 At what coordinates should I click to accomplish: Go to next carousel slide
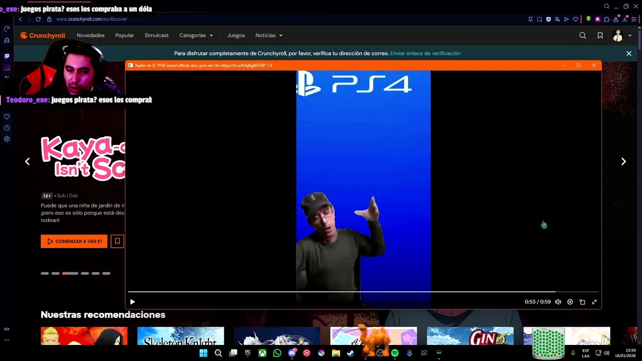pyautogui.click(x=623, y=161)
